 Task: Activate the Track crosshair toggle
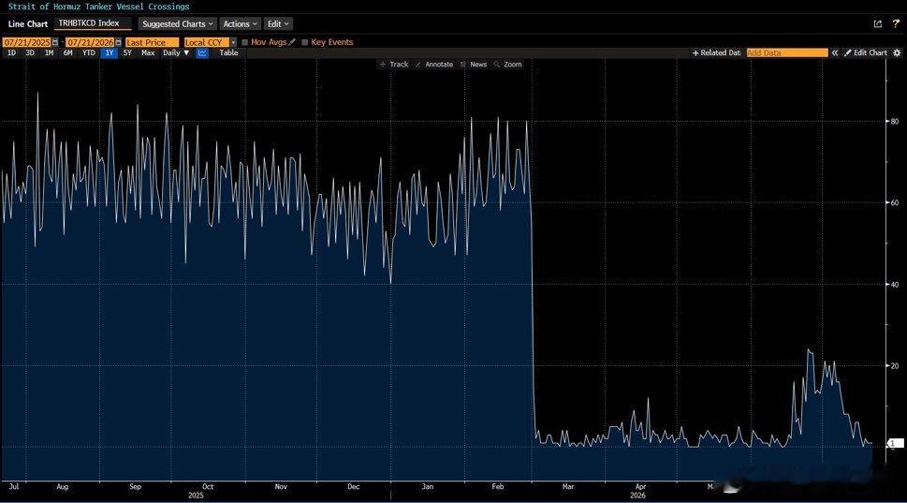click(394, 65)
